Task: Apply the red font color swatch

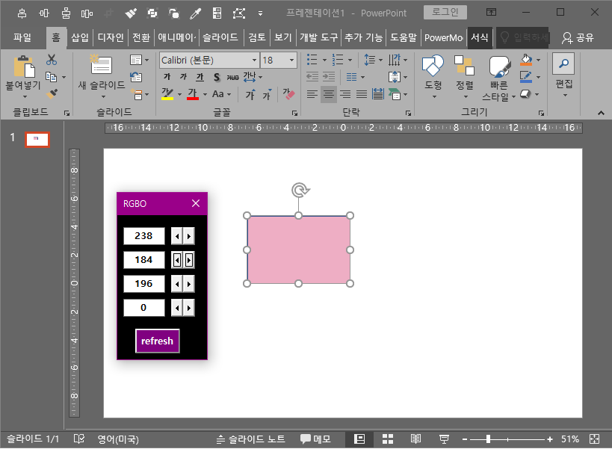Action: [193, 94]
